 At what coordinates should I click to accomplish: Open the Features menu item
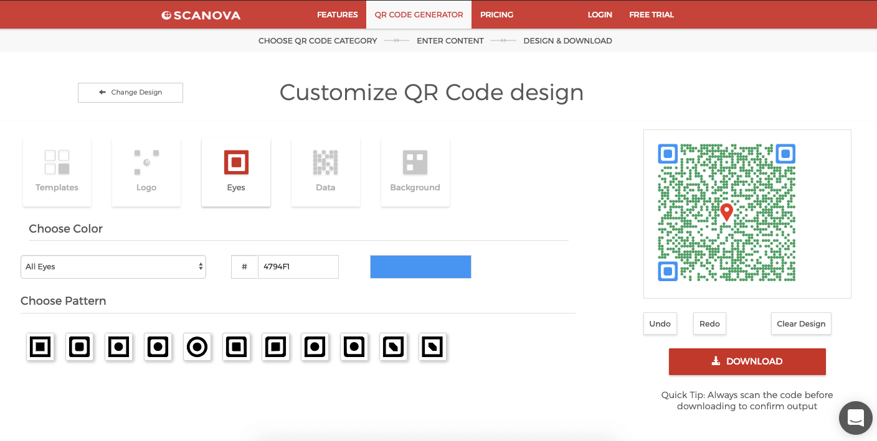[337, 15]
